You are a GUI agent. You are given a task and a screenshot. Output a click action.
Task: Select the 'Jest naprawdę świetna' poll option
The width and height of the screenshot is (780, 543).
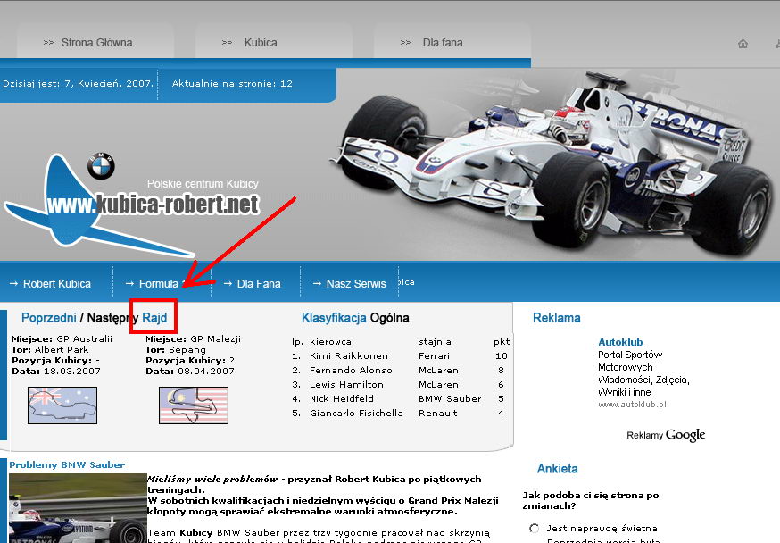pos(535,528)
